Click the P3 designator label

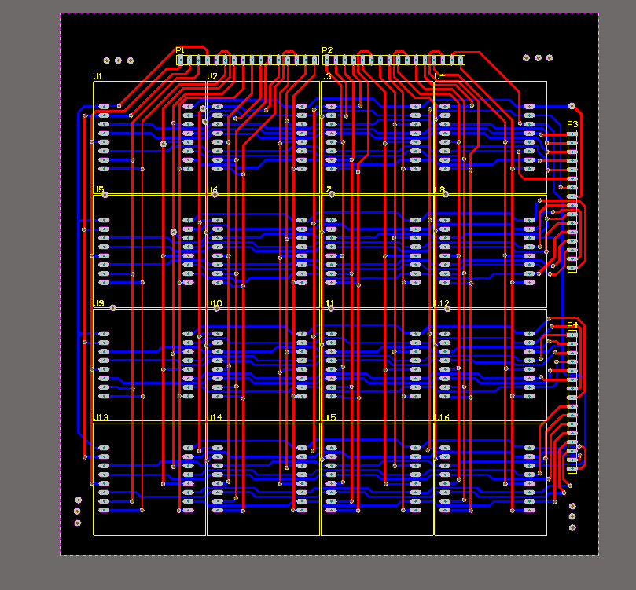(572, 124)
